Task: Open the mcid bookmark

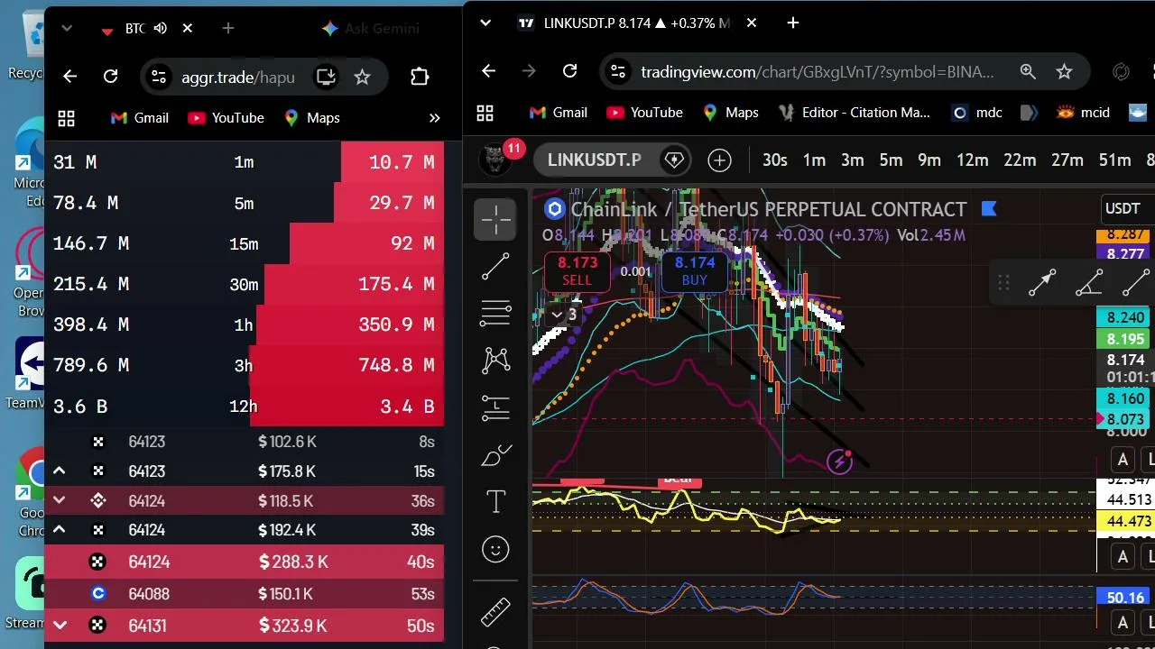Action: pyautogui.click(x=1083, y=113)
